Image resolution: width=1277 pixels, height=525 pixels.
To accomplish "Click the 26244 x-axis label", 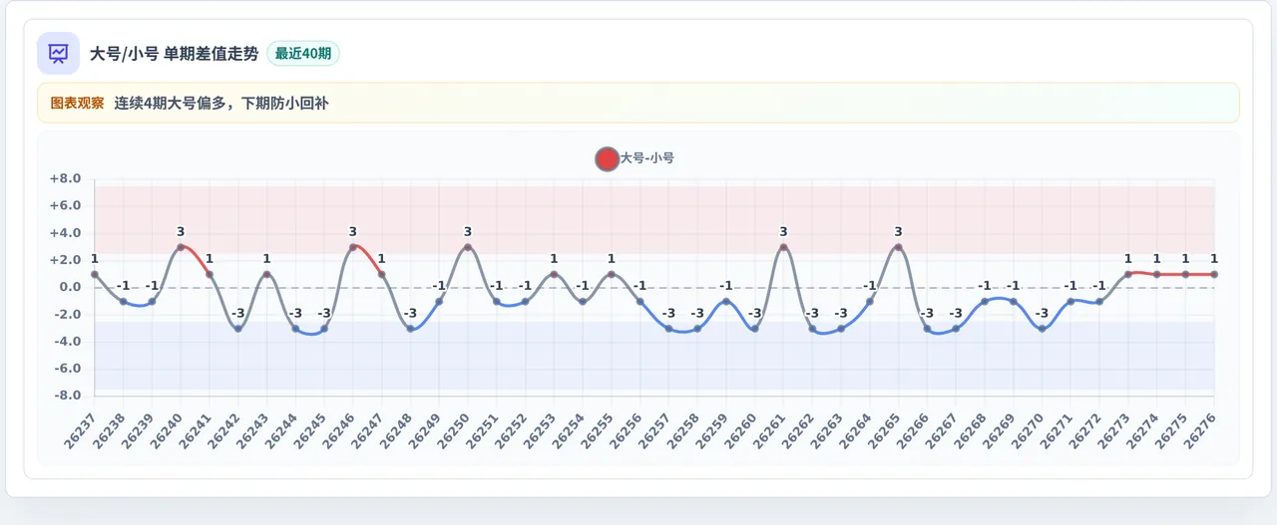I will click(282, 432).
